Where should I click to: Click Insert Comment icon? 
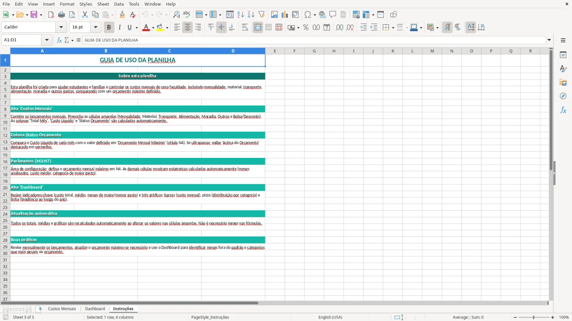333,15
